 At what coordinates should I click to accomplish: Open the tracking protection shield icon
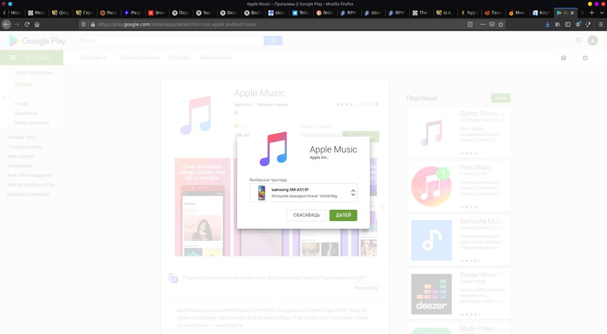(84, 24)
